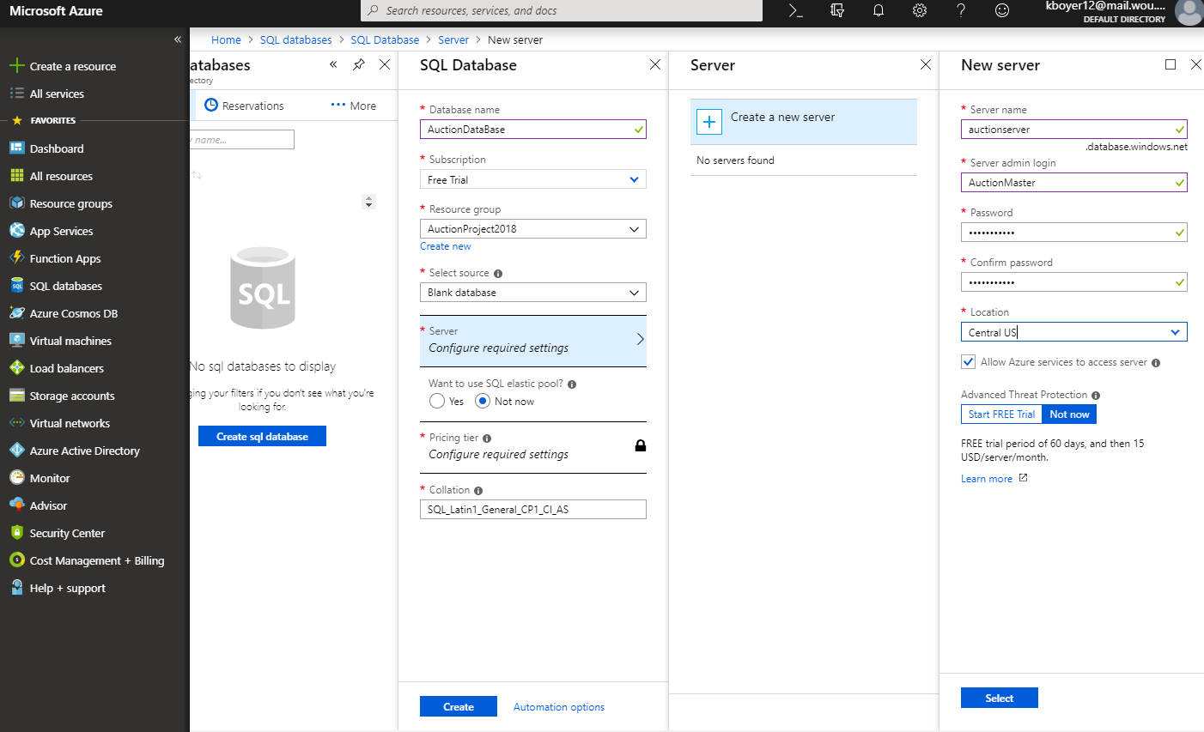
Task: Click the App Services icon
Action: 16,230
